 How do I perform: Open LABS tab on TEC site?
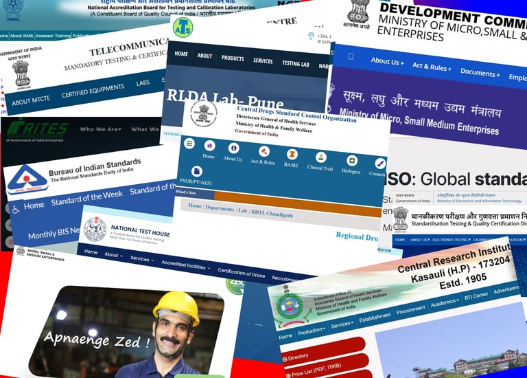[x=143, y=82]
